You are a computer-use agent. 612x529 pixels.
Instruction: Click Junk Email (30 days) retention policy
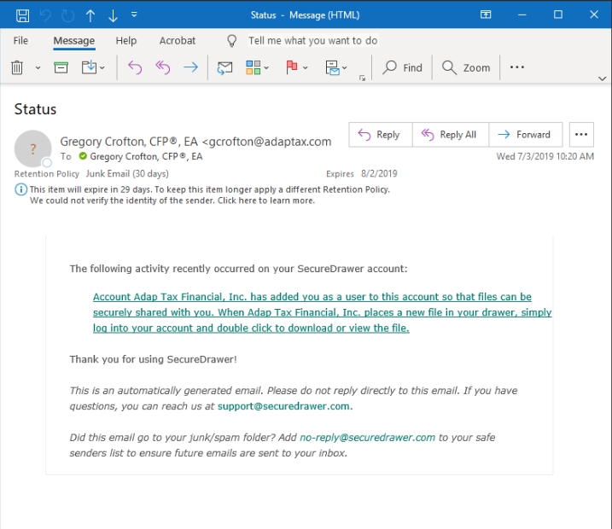[x=127, y=173]
